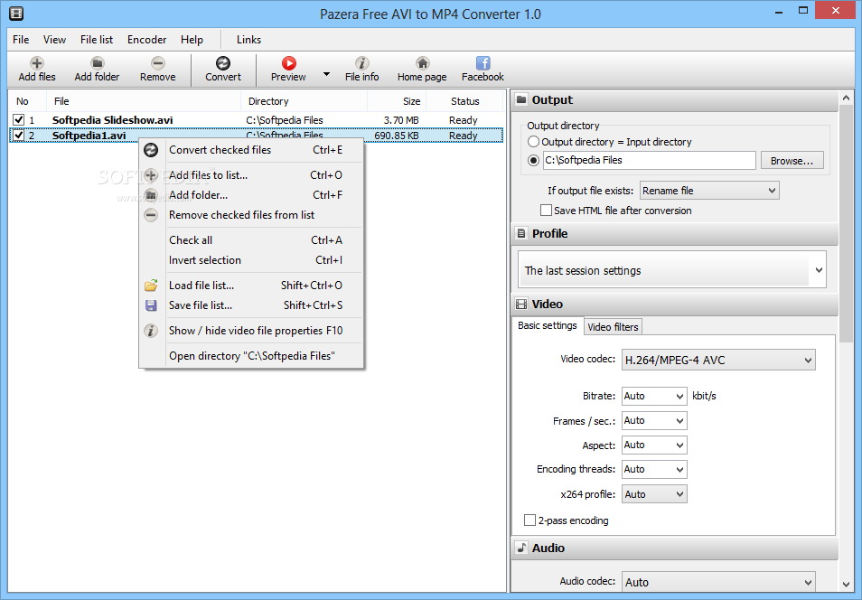This screenshot has width=862, height=600.
Task: Choose Invert selection in context menu
Action: tap(252, 260)
